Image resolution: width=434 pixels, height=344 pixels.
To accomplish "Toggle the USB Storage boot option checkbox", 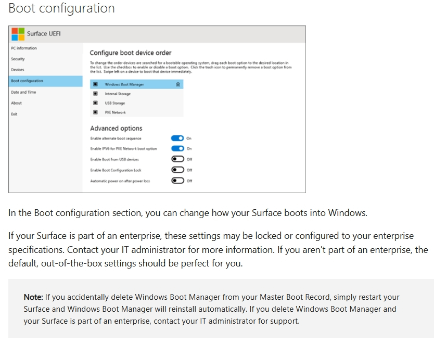I will [95, 103].
